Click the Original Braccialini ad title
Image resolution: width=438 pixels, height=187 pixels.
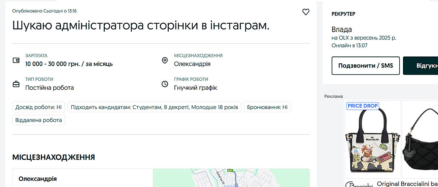[407, 184]
